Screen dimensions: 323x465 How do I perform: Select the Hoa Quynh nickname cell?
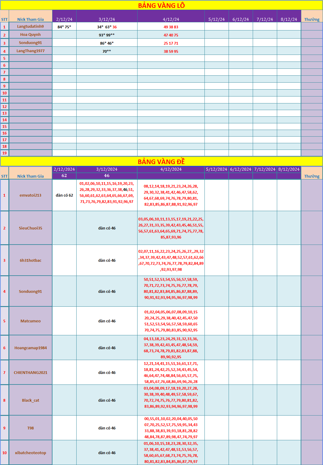(x=30, y=35)
